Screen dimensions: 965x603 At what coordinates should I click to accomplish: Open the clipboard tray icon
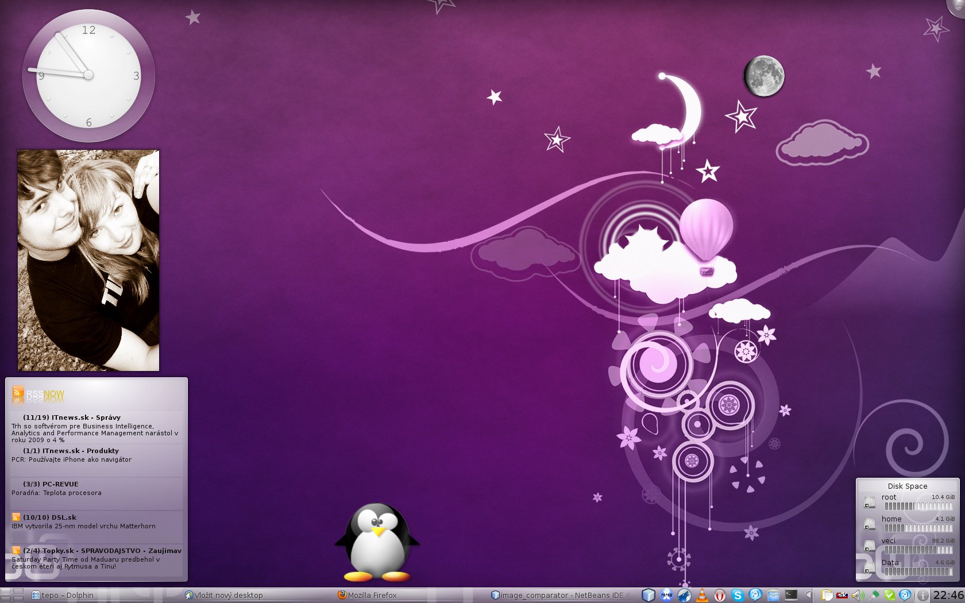(827, 596)
